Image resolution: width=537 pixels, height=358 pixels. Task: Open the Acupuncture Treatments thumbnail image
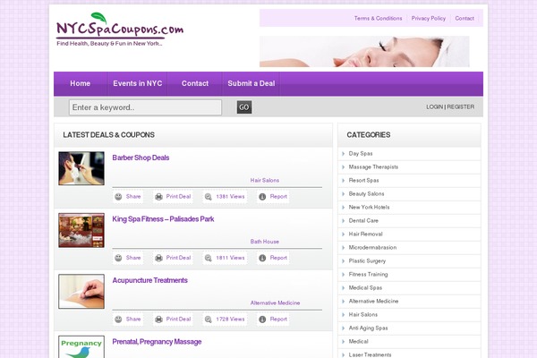[81, 292]
